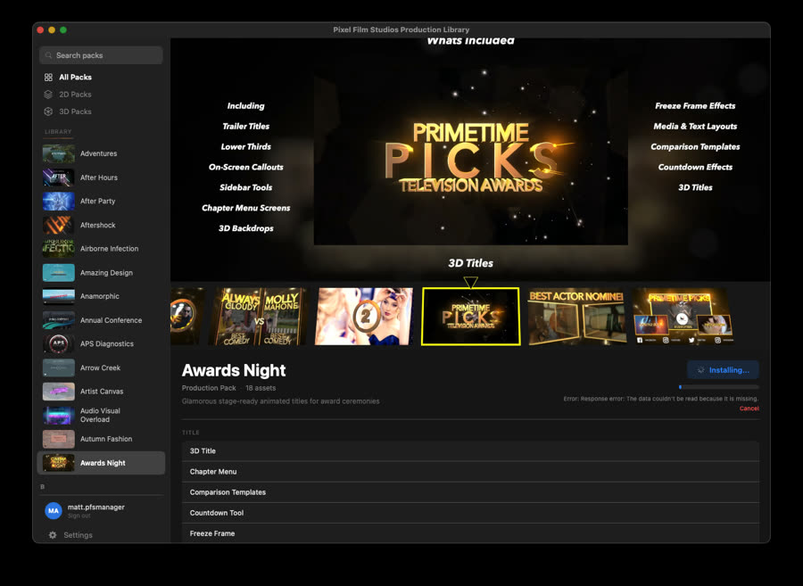803x586 pixels.
Task: Click the Anamorphic pack thumbnail icon
Action: pyautogui.click(x=58, y=296)
